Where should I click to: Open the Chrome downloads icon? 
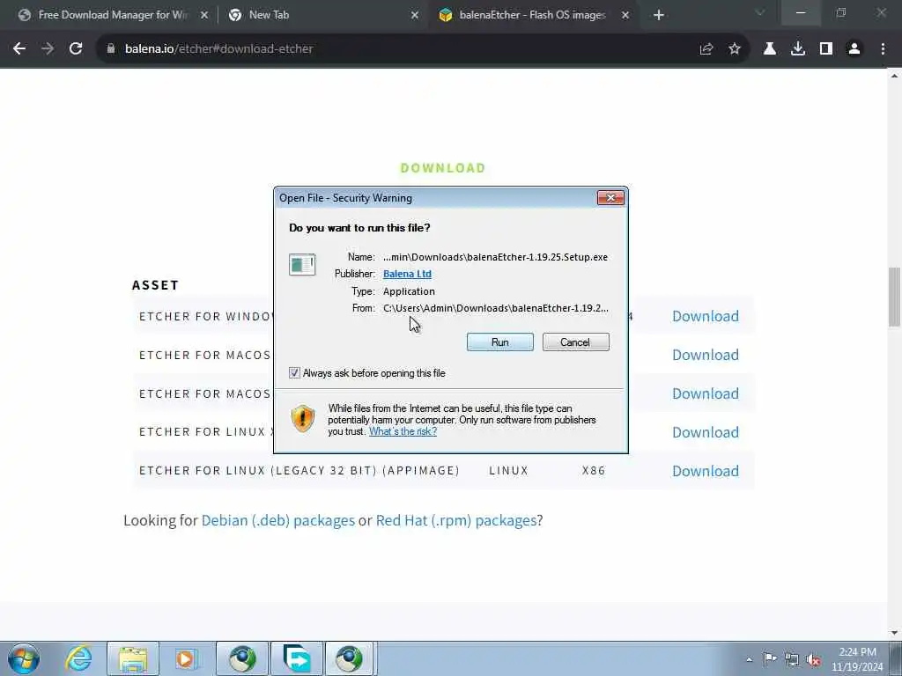pos(798,49)
